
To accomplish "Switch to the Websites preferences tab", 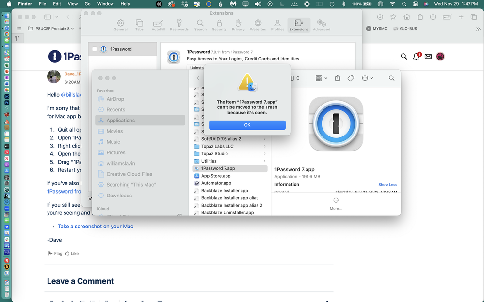I will [258, 25].
